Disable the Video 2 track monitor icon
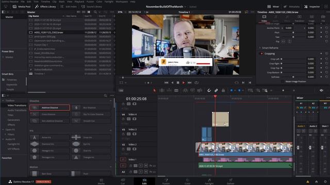The image size is (330, 185). click(x=134, y=149)
